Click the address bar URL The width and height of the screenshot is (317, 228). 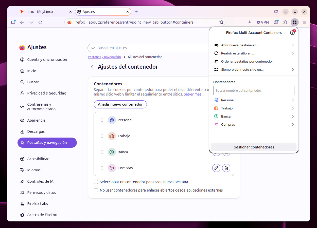point(141,22)
